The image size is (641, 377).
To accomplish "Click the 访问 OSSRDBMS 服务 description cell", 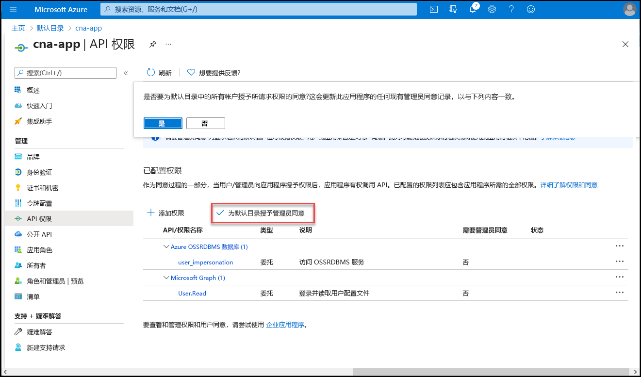I will [332, 262].
